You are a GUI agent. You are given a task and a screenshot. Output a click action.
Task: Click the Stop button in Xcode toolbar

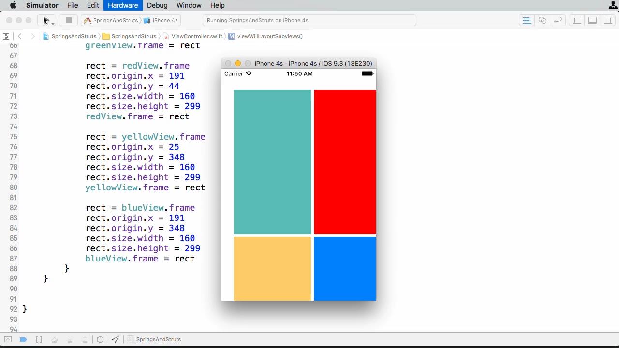click(x=69, y=20)
